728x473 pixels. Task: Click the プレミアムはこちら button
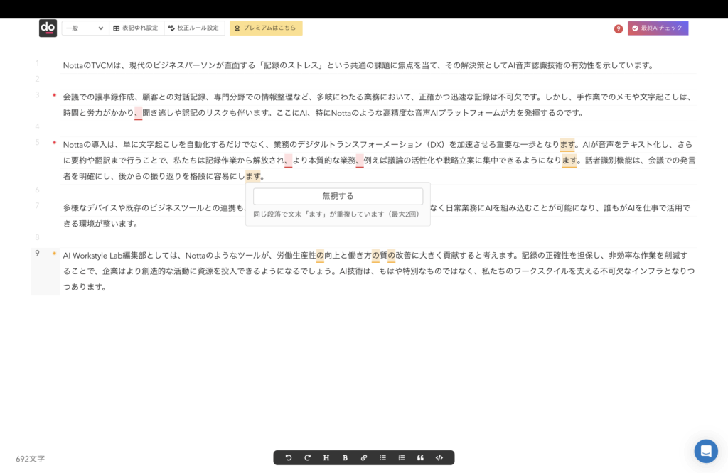[266, 28]
